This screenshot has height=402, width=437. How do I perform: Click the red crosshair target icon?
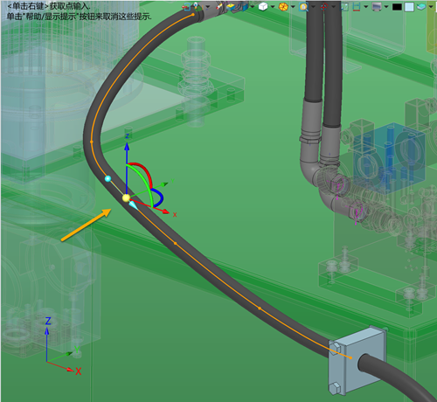tap(323, 7)
